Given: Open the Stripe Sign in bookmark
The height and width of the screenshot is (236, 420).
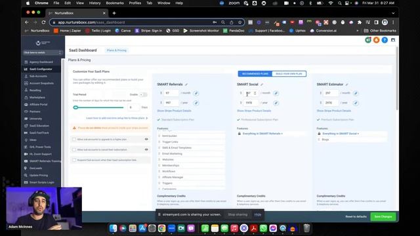Looking at the screenshot, I should tap(148, 31).
